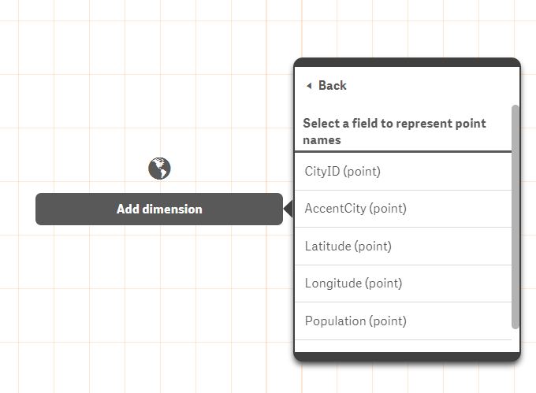This screenshot has width=536, height=393.
Task: Click the divider line under the heading
Action: [x=407, y=151]
